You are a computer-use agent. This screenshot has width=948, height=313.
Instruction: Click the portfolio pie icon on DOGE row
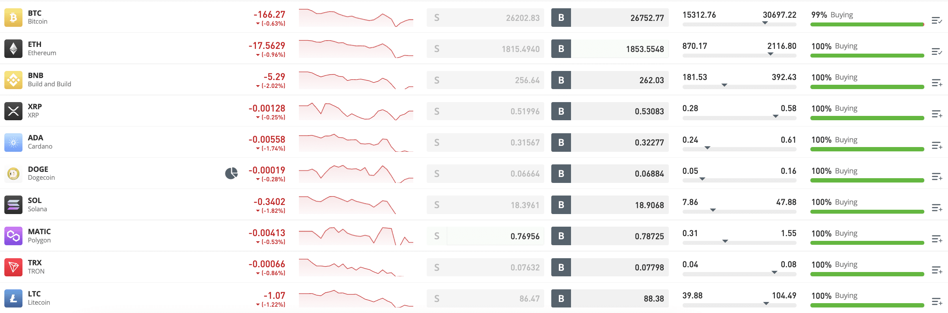231,173
